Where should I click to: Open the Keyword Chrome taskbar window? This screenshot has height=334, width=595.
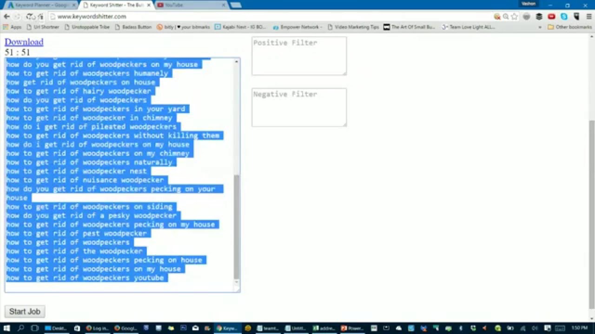click(x=227, y=328)
